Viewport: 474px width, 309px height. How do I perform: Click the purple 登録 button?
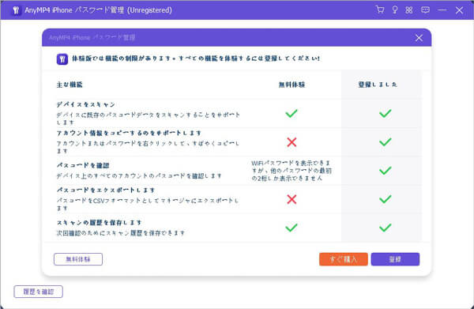click(395, 259)
